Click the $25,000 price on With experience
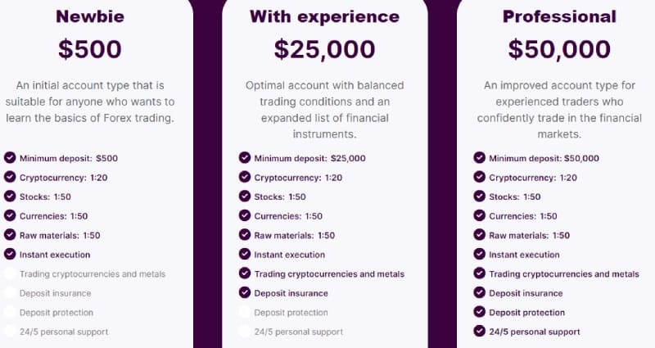Image resolution: width=655 pixels, height=348 pixels. click(x=324, y=49)
